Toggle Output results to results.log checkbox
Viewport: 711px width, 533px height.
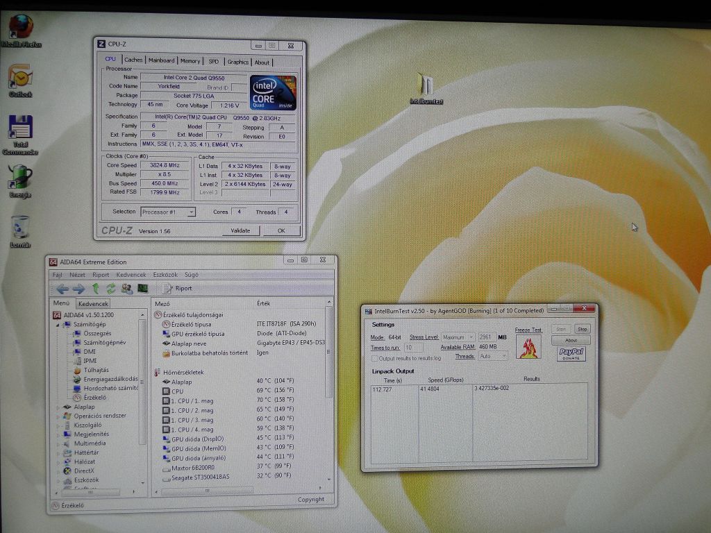tap(375, 359)
